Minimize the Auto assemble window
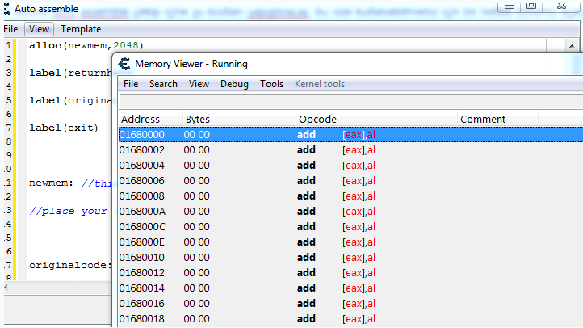 [510, 6]
